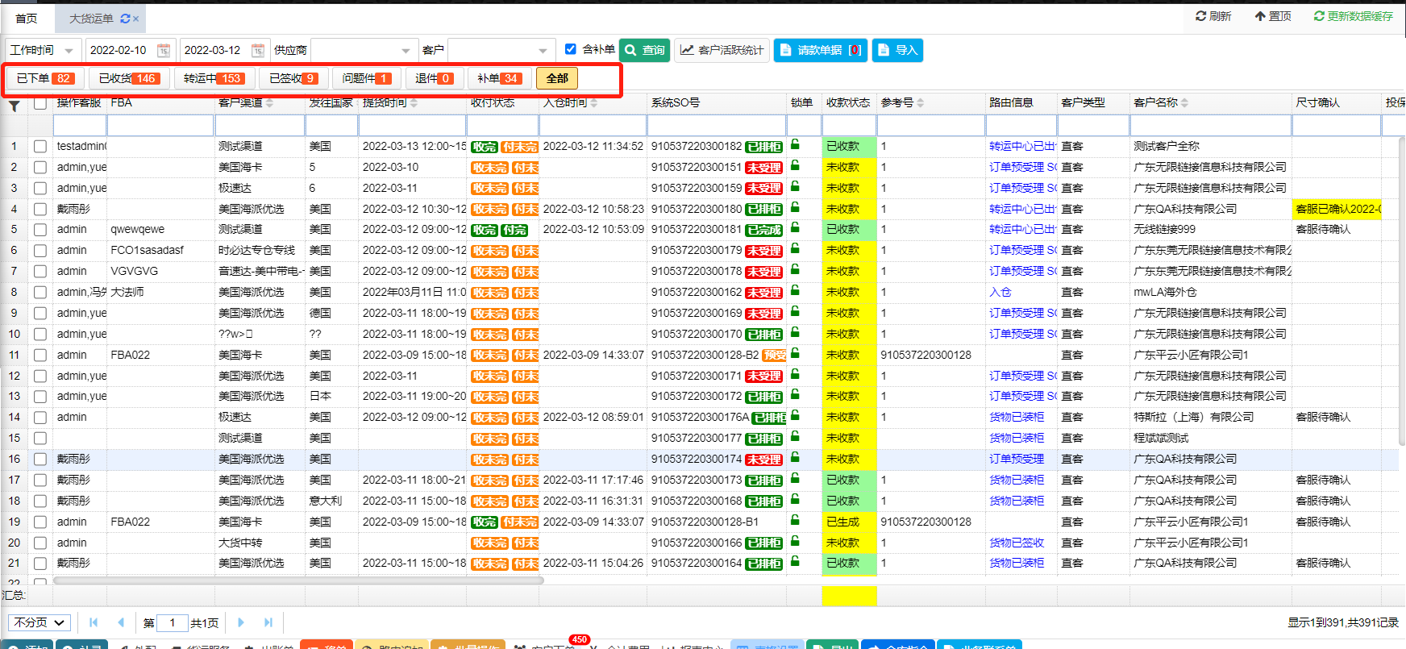The height and width of the screenshot is (649, 1406).
Task: Click refresh icon on 大货运单 tab
Action: click(x=125, y=19)
